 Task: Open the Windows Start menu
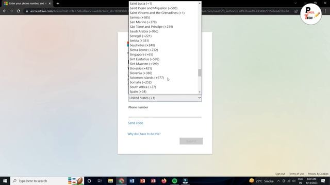click(x=5, y=181)
